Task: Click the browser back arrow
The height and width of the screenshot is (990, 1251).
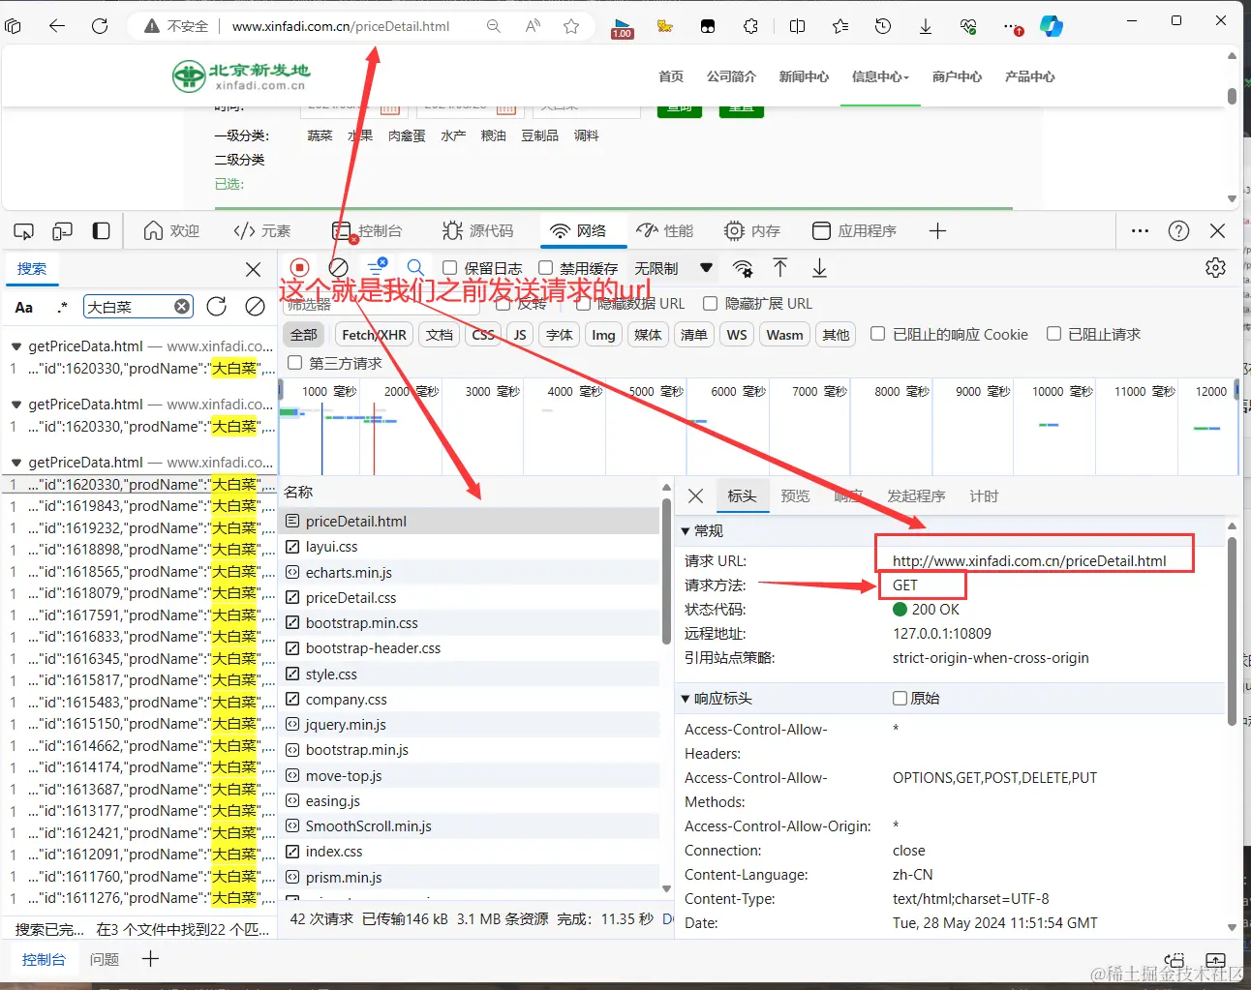Action: [x=57, y=26]
